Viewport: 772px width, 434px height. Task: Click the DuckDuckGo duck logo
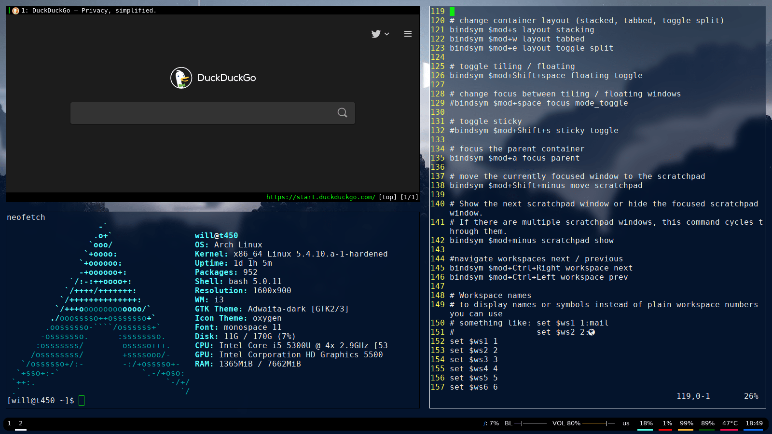[x=181, y=78]
